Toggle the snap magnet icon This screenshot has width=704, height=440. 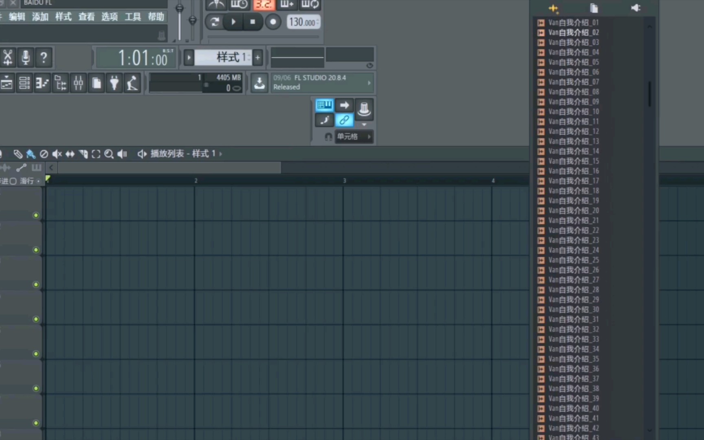[x=328, y=137]
